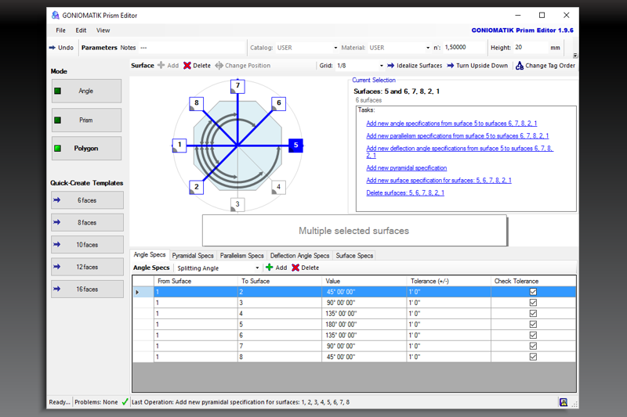
Task: Open the Edit menu
Action: point(81,31)
